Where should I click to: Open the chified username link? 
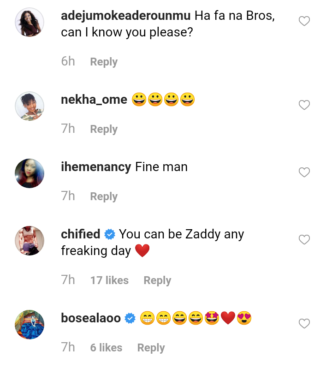(x=80, y=234)
